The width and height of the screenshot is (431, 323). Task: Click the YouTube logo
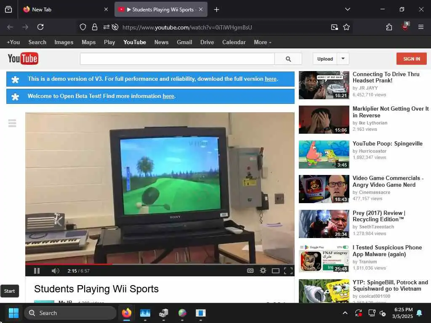[23, 58]
